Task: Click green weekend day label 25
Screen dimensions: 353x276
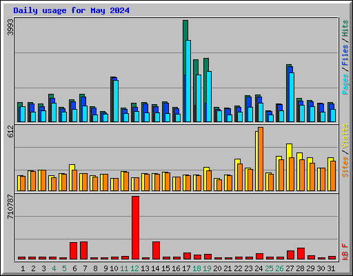Action: (269, 268)
